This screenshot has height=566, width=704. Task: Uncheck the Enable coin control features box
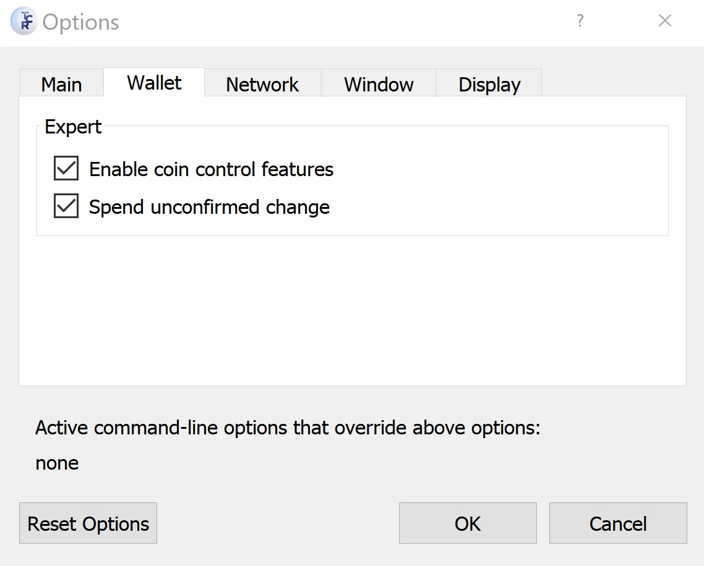click(x=66, y=168)
